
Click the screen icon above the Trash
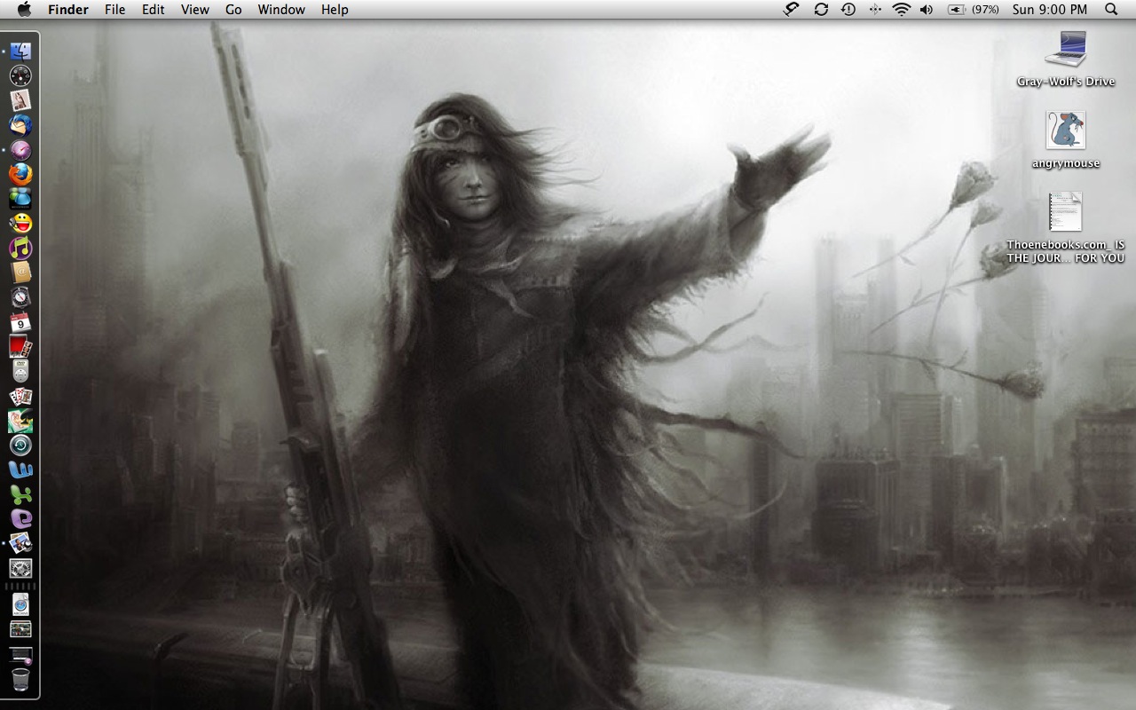pyautogui.click(x=20, y=656)
